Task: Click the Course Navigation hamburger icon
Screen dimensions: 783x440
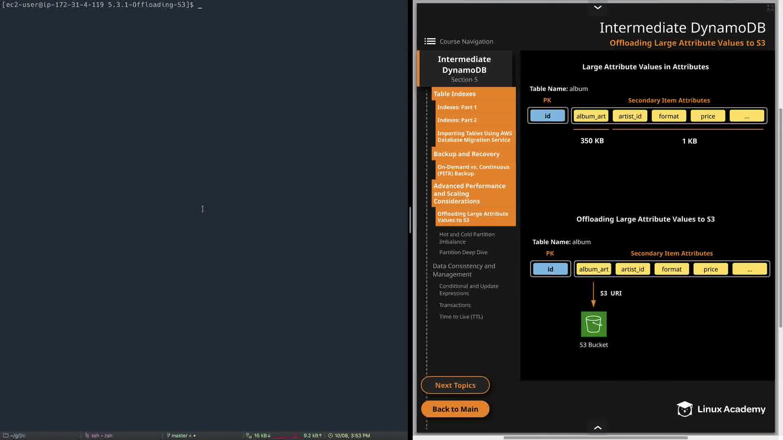Action: pyautogui.click(x=430, y=41)
